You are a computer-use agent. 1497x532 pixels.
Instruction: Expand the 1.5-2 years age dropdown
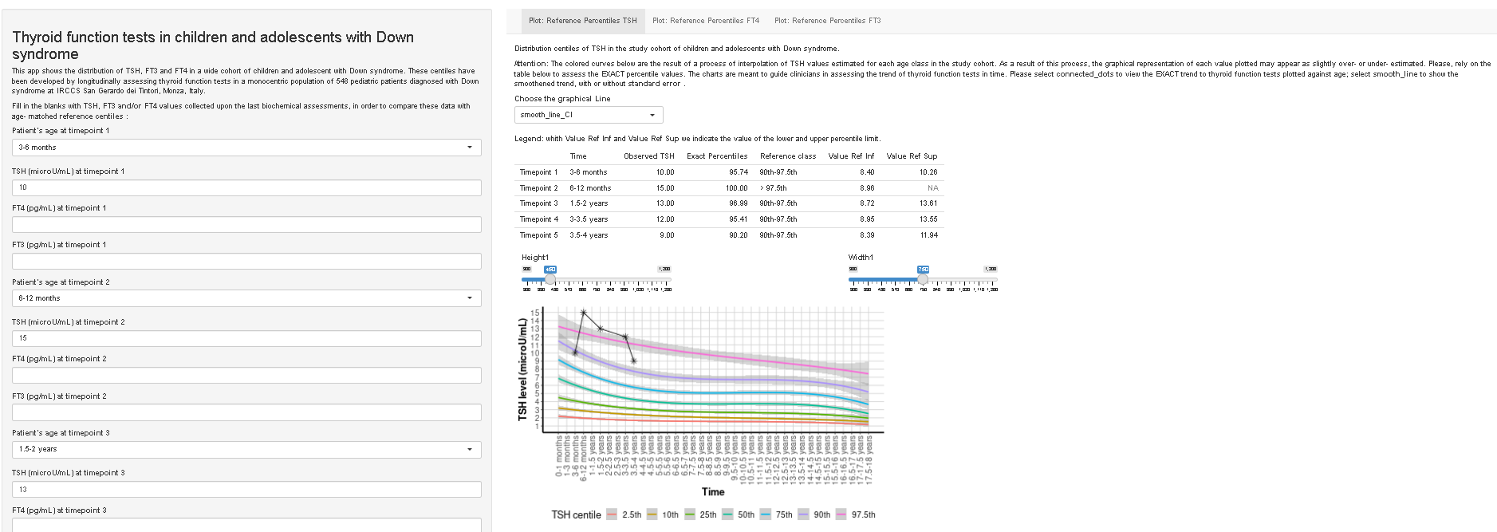pyautogui.click(x=246, y=449)
